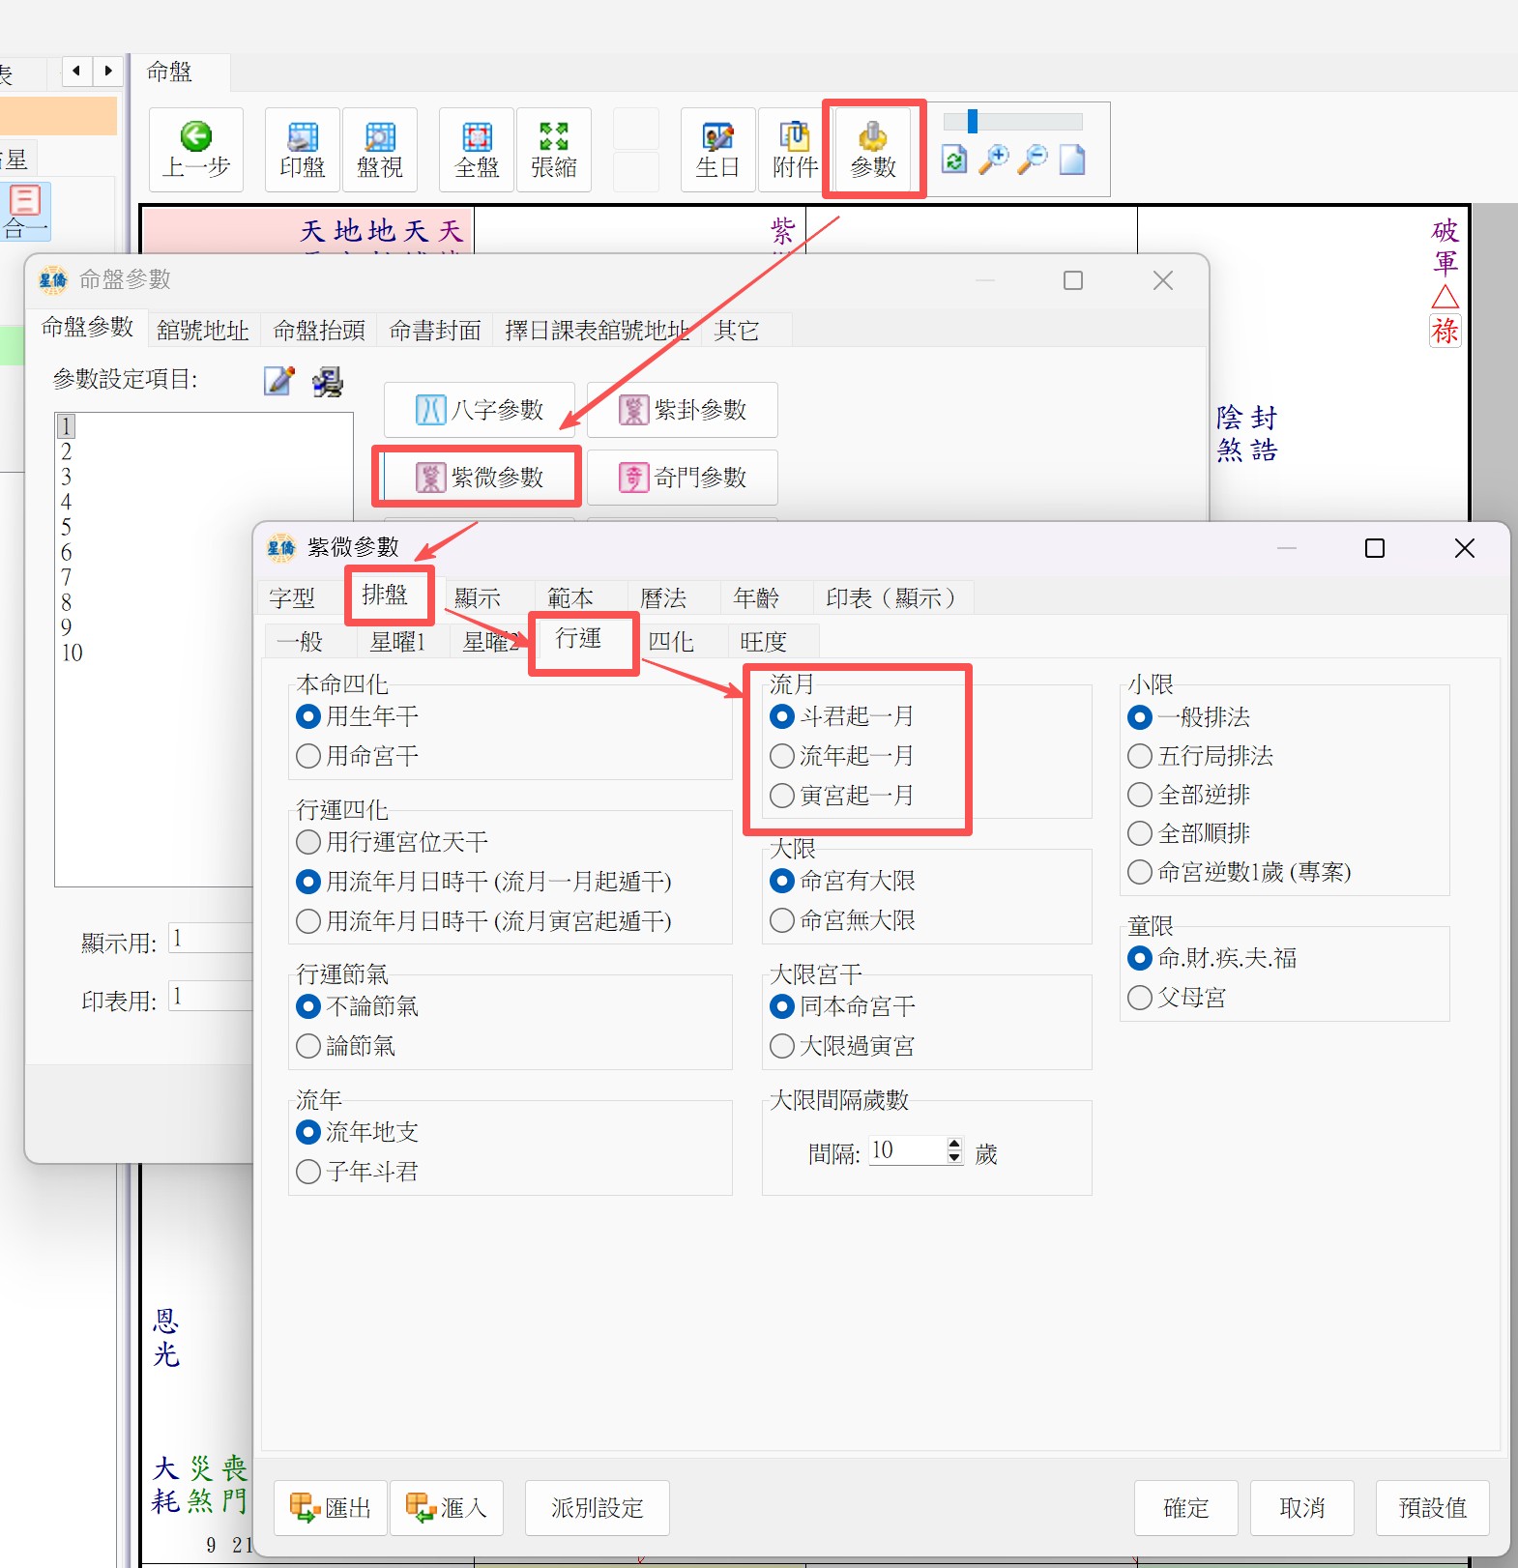This screenshot has height=1568, width=1518.
Task: Open the 生日 birthday tool
Action: (717, 137)
